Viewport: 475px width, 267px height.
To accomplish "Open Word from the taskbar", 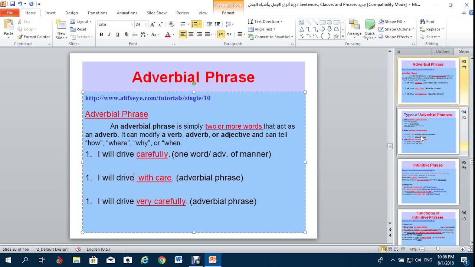I will click(x=178, y=260).
